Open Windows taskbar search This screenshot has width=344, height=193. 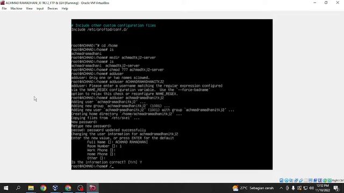click(18, 188)
